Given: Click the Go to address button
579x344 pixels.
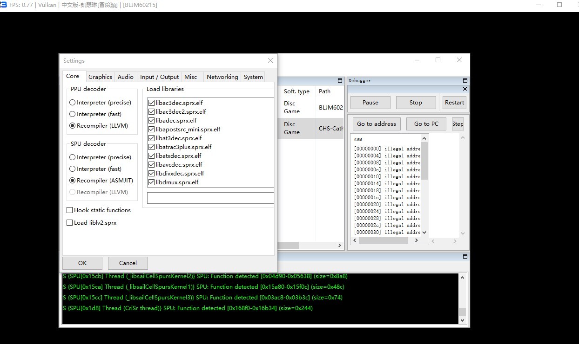Looking at the screenshot, I should [x=376, y=124].
